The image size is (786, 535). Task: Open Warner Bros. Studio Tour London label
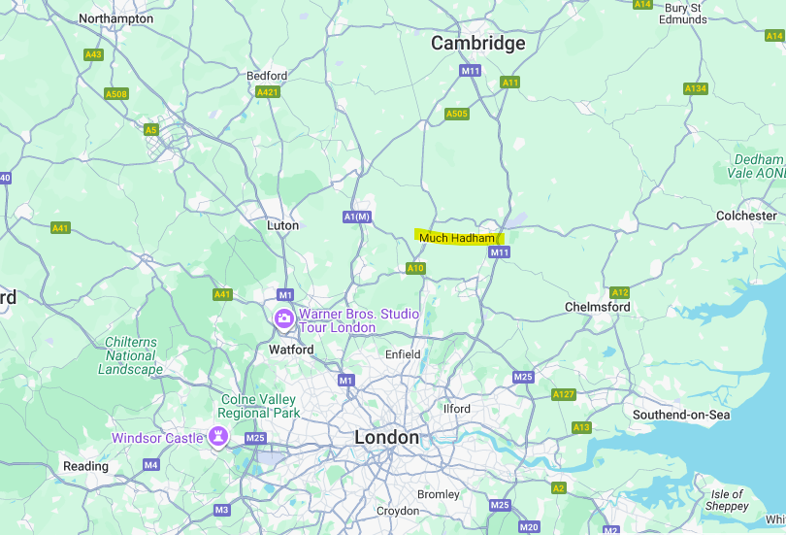(x=359, y=320)
